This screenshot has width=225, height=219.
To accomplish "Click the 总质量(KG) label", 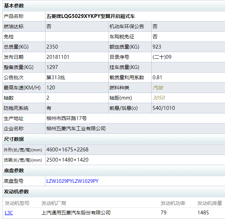I will 16,47.
